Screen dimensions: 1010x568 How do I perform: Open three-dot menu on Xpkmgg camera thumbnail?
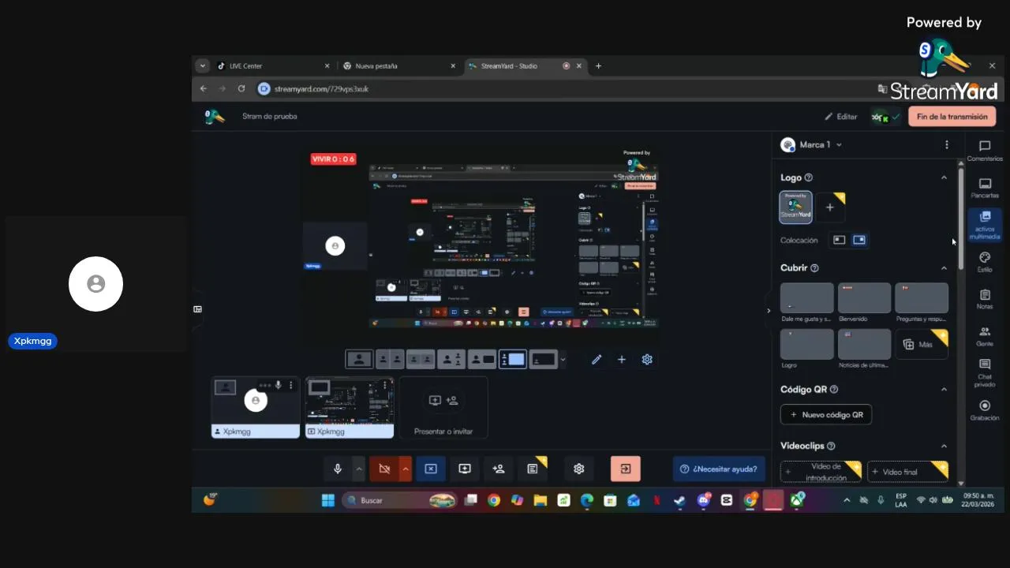coord(291,386)
